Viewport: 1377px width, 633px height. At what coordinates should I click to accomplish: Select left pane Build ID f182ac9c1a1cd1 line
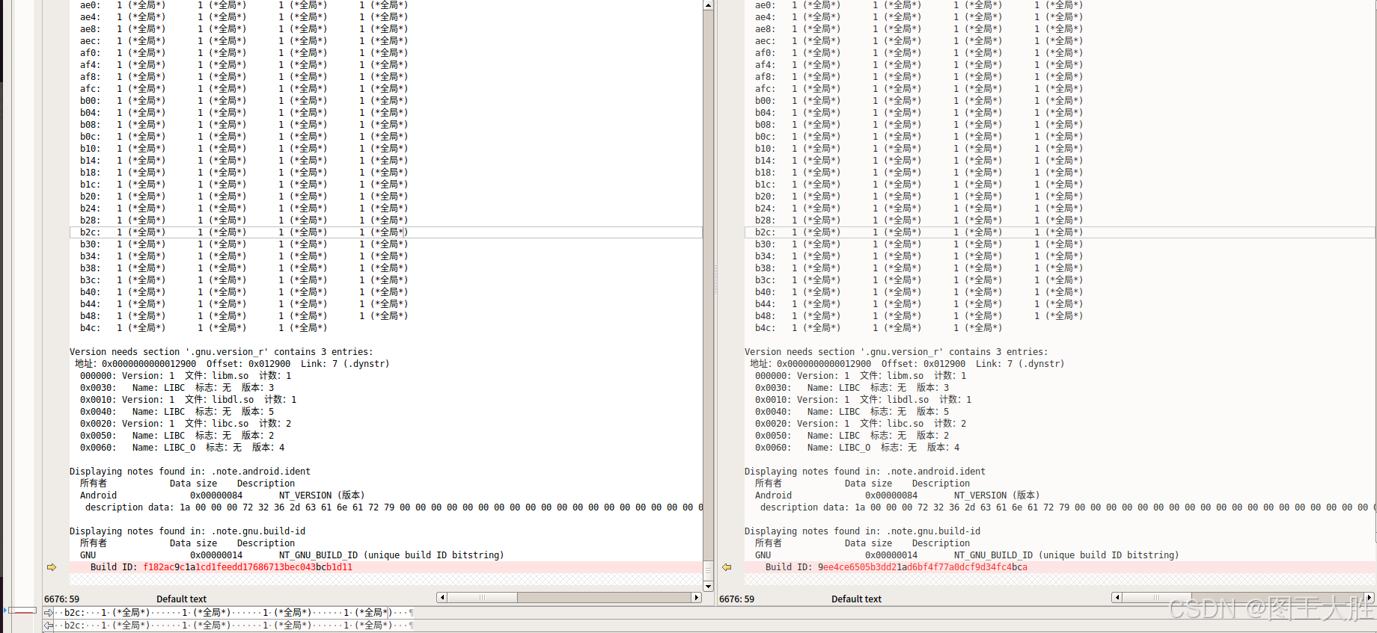coord(385,567)
